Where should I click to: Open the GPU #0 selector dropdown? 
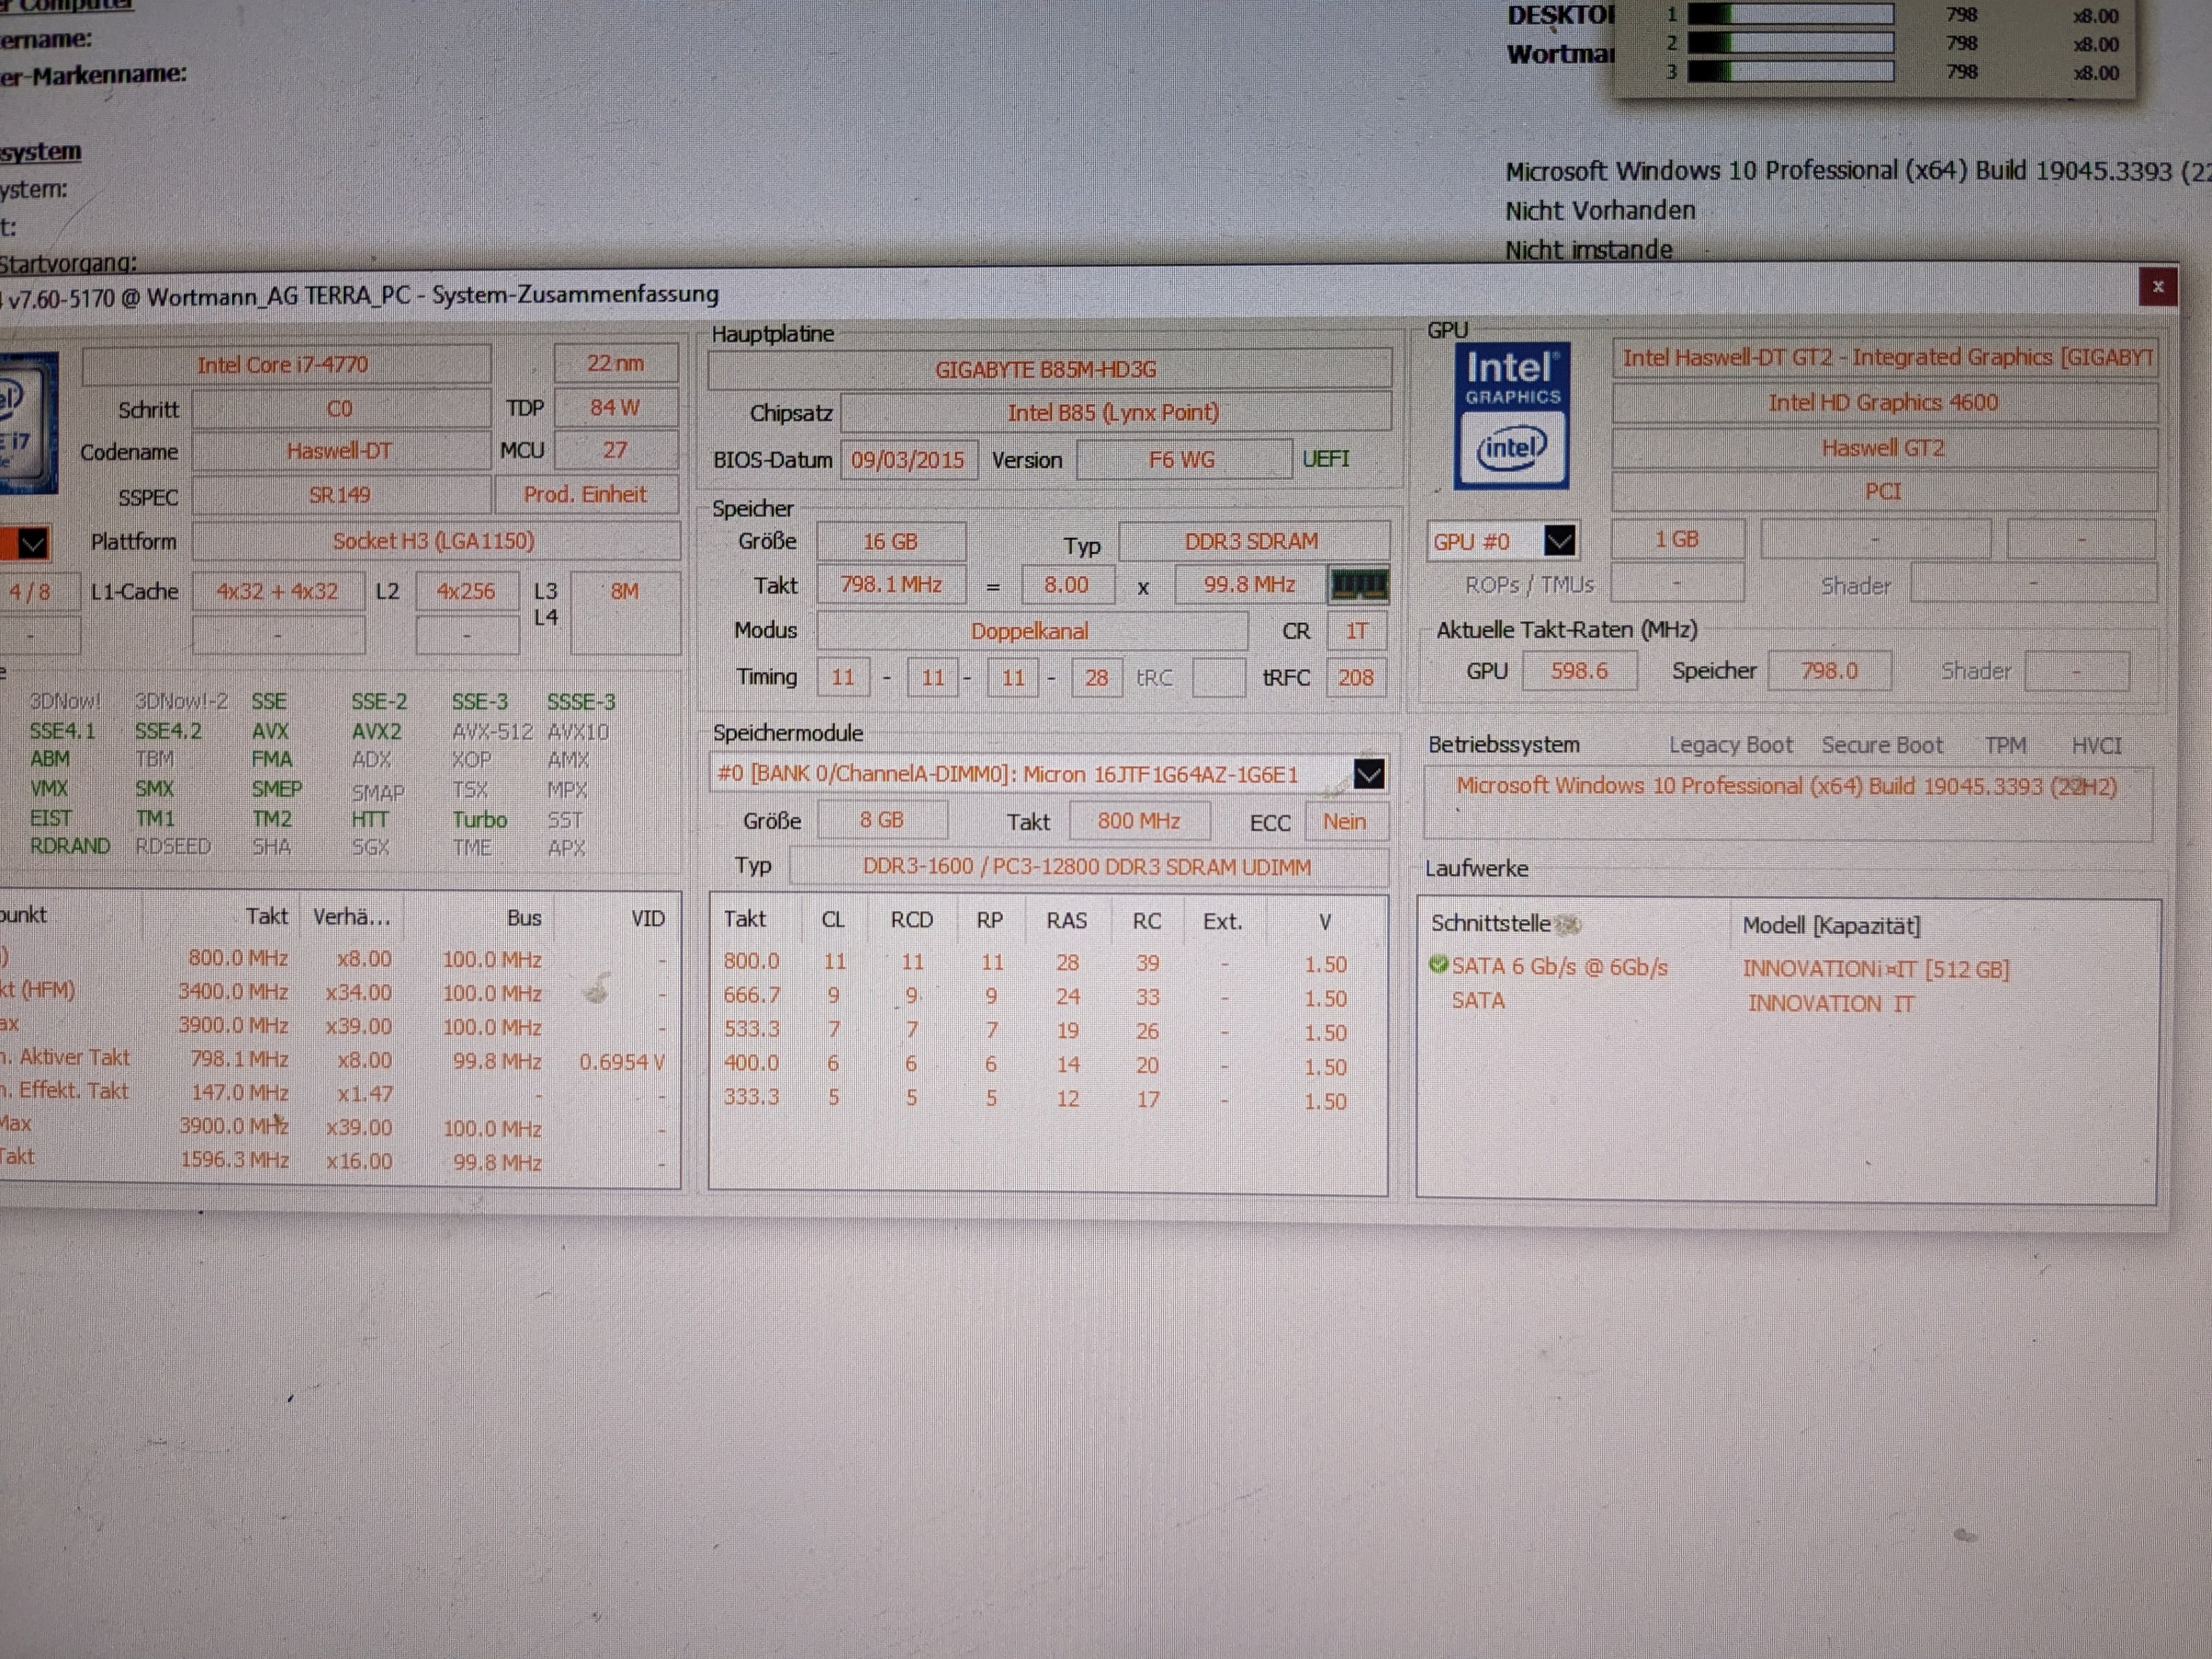(1559, 541)
